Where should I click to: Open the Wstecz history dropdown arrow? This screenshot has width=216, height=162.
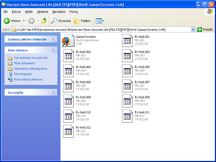24,21
